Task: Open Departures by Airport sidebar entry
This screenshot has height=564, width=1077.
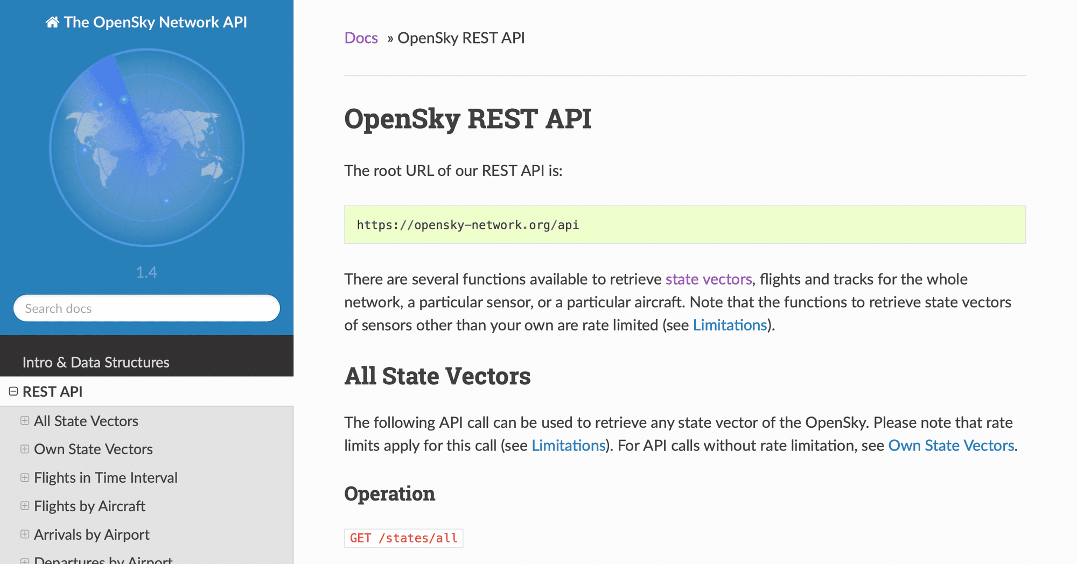Action: [103, 560]
